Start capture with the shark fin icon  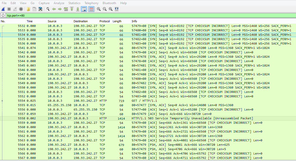point(3,9)
